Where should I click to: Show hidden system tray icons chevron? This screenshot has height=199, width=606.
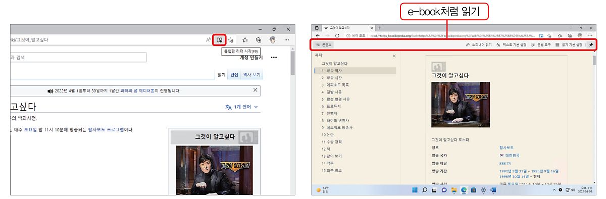[554, 190]
